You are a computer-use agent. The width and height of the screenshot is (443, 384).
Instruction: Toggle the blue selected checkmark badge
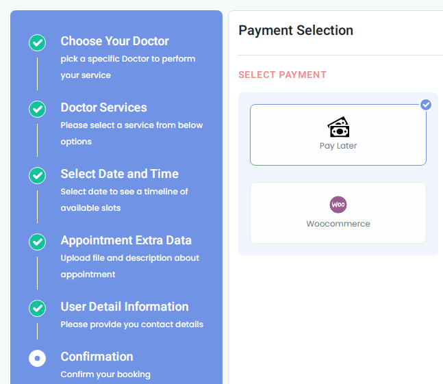click(x=426, y=105)
